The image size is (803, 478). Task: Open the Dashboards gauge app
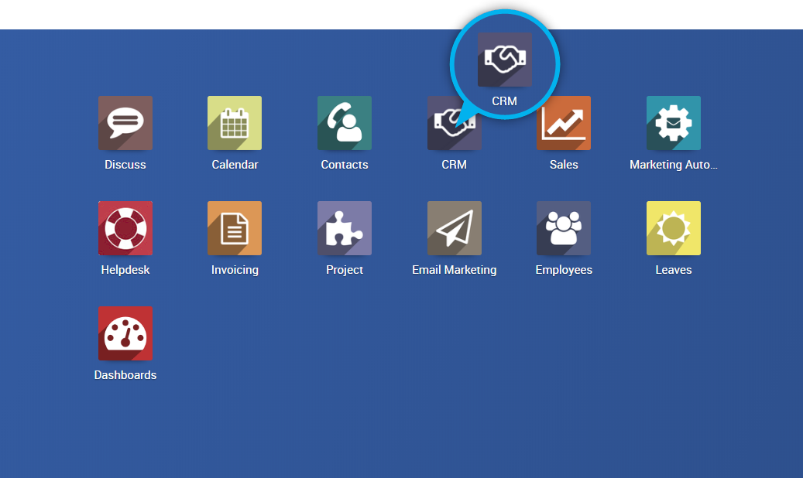click(125, 333)
